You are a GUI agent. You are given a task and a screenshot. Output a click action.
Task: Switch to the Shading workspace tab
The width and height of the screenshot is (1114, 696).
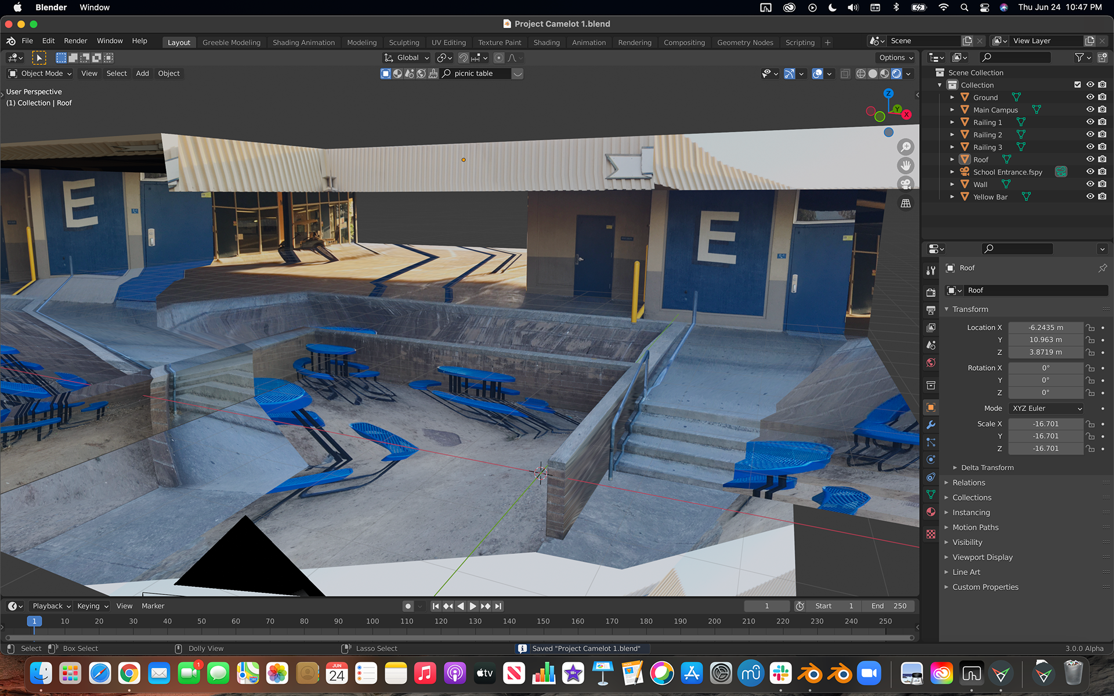(547, 42)
